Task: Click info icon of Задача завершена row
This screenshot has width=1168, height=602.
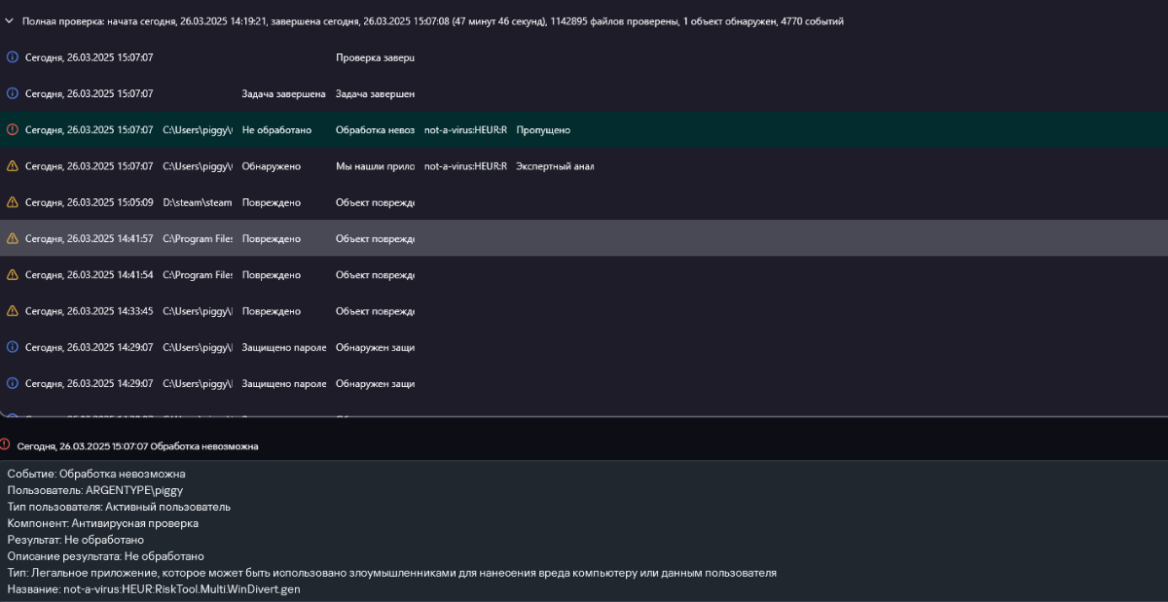Action: point(13,93)
